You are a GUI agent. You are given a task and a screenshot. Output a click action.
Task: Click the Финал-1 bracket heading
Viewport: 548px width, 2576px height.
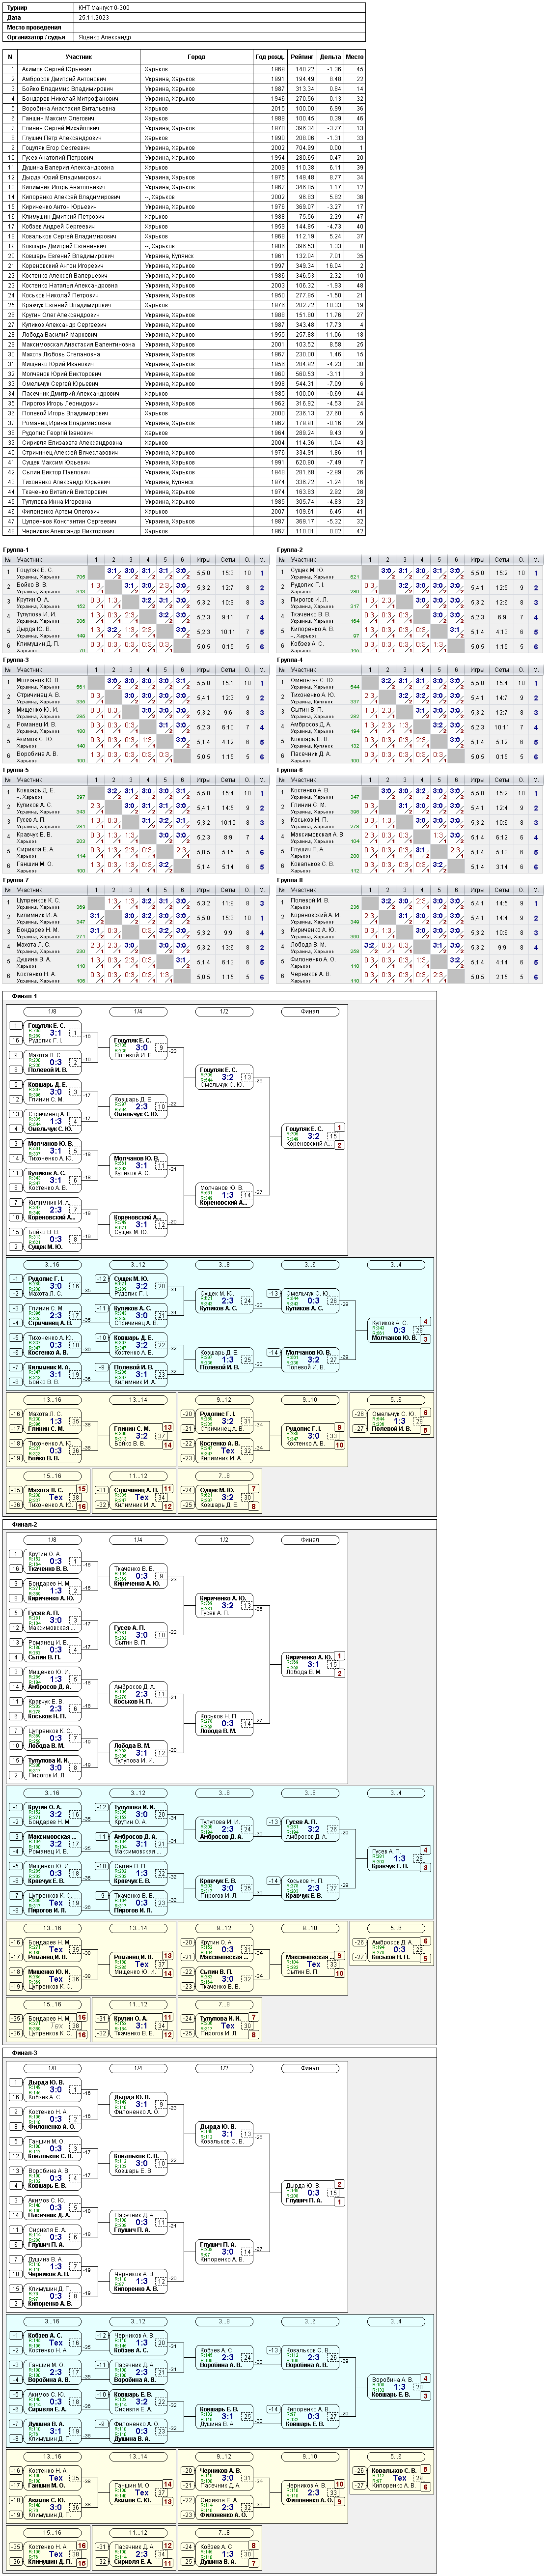click(25, 996)
